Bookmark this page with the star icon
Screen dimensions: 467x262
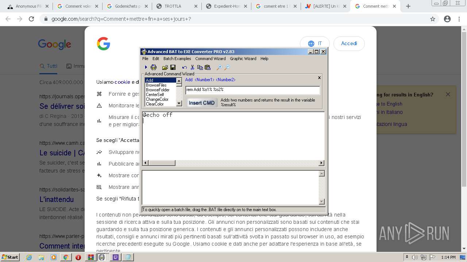tap(433, 19)
